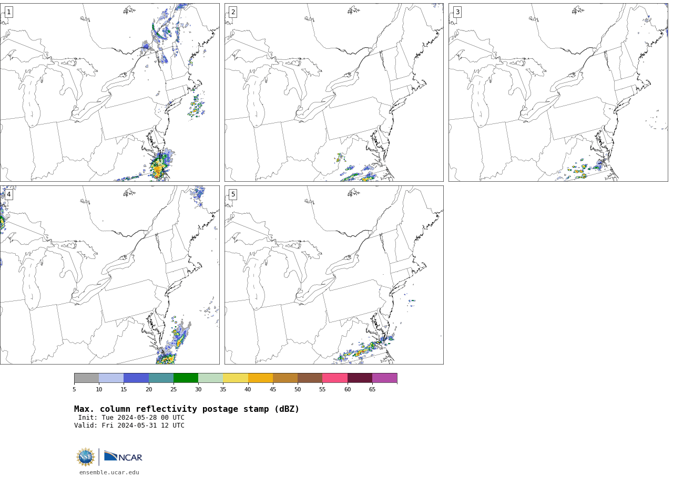Click the teal 20-25 dBZ swatch
Screen dimensions: 673x478
(x=161, y=378)
